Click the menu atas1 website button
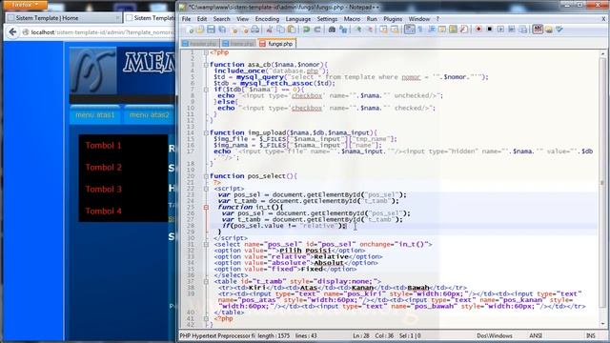 pyautogui.click(x=95, y=115)
